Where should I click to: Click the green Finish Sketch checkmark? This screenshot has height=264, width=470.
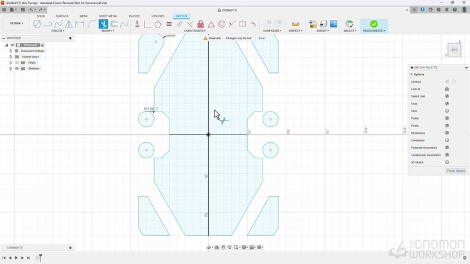[x=374, y=24]
